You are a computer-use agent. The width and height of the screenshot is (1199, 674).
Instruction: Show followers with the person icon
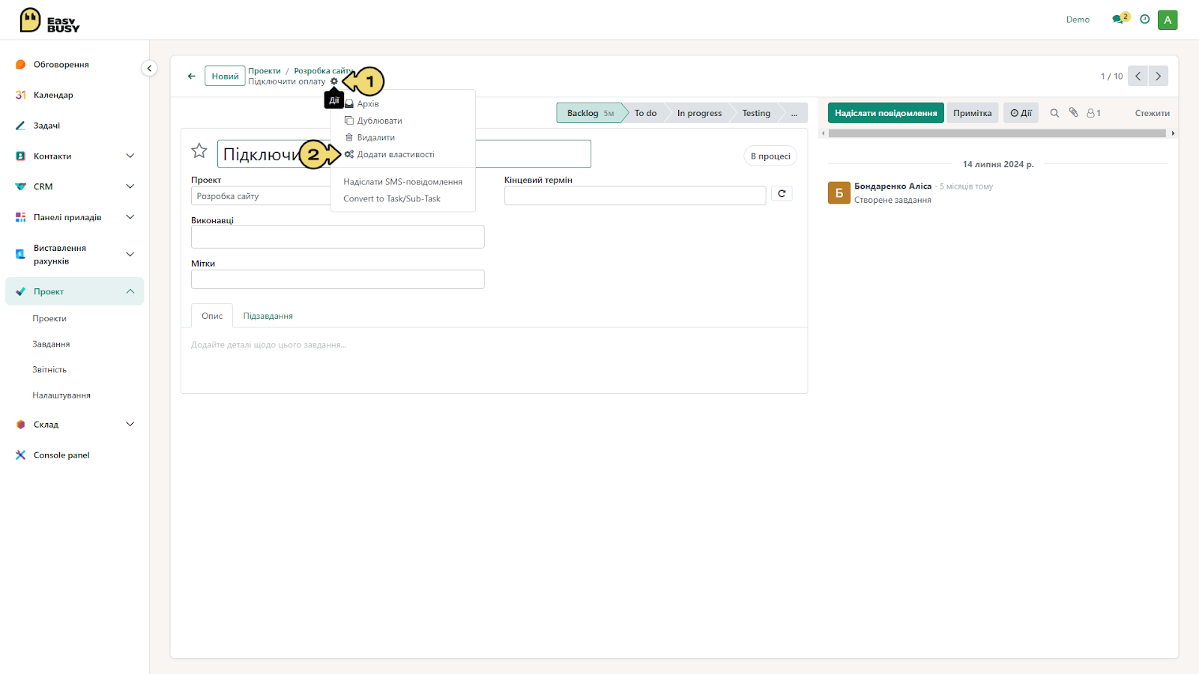pyautogui.click(x=1093, y=113)
